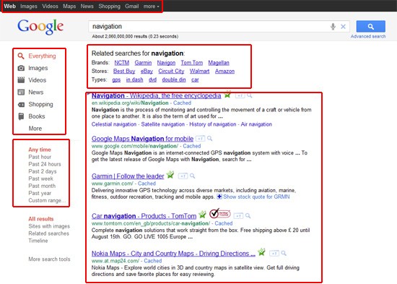397x284 pixels.
Task: Select Web in the top navigation bar
Action: point(10,7)
